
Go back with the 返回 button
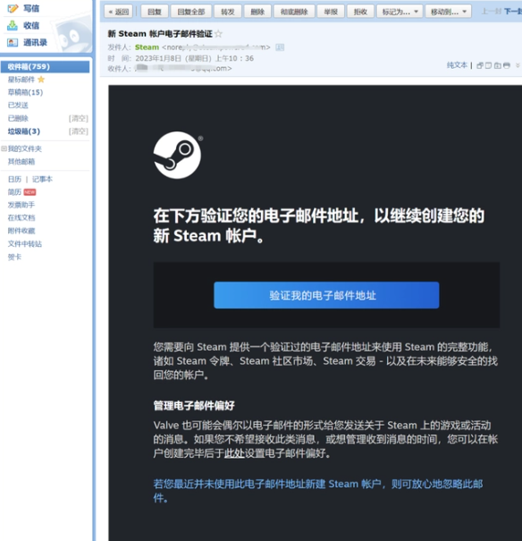pyautogui.click(x=118, y=13)
